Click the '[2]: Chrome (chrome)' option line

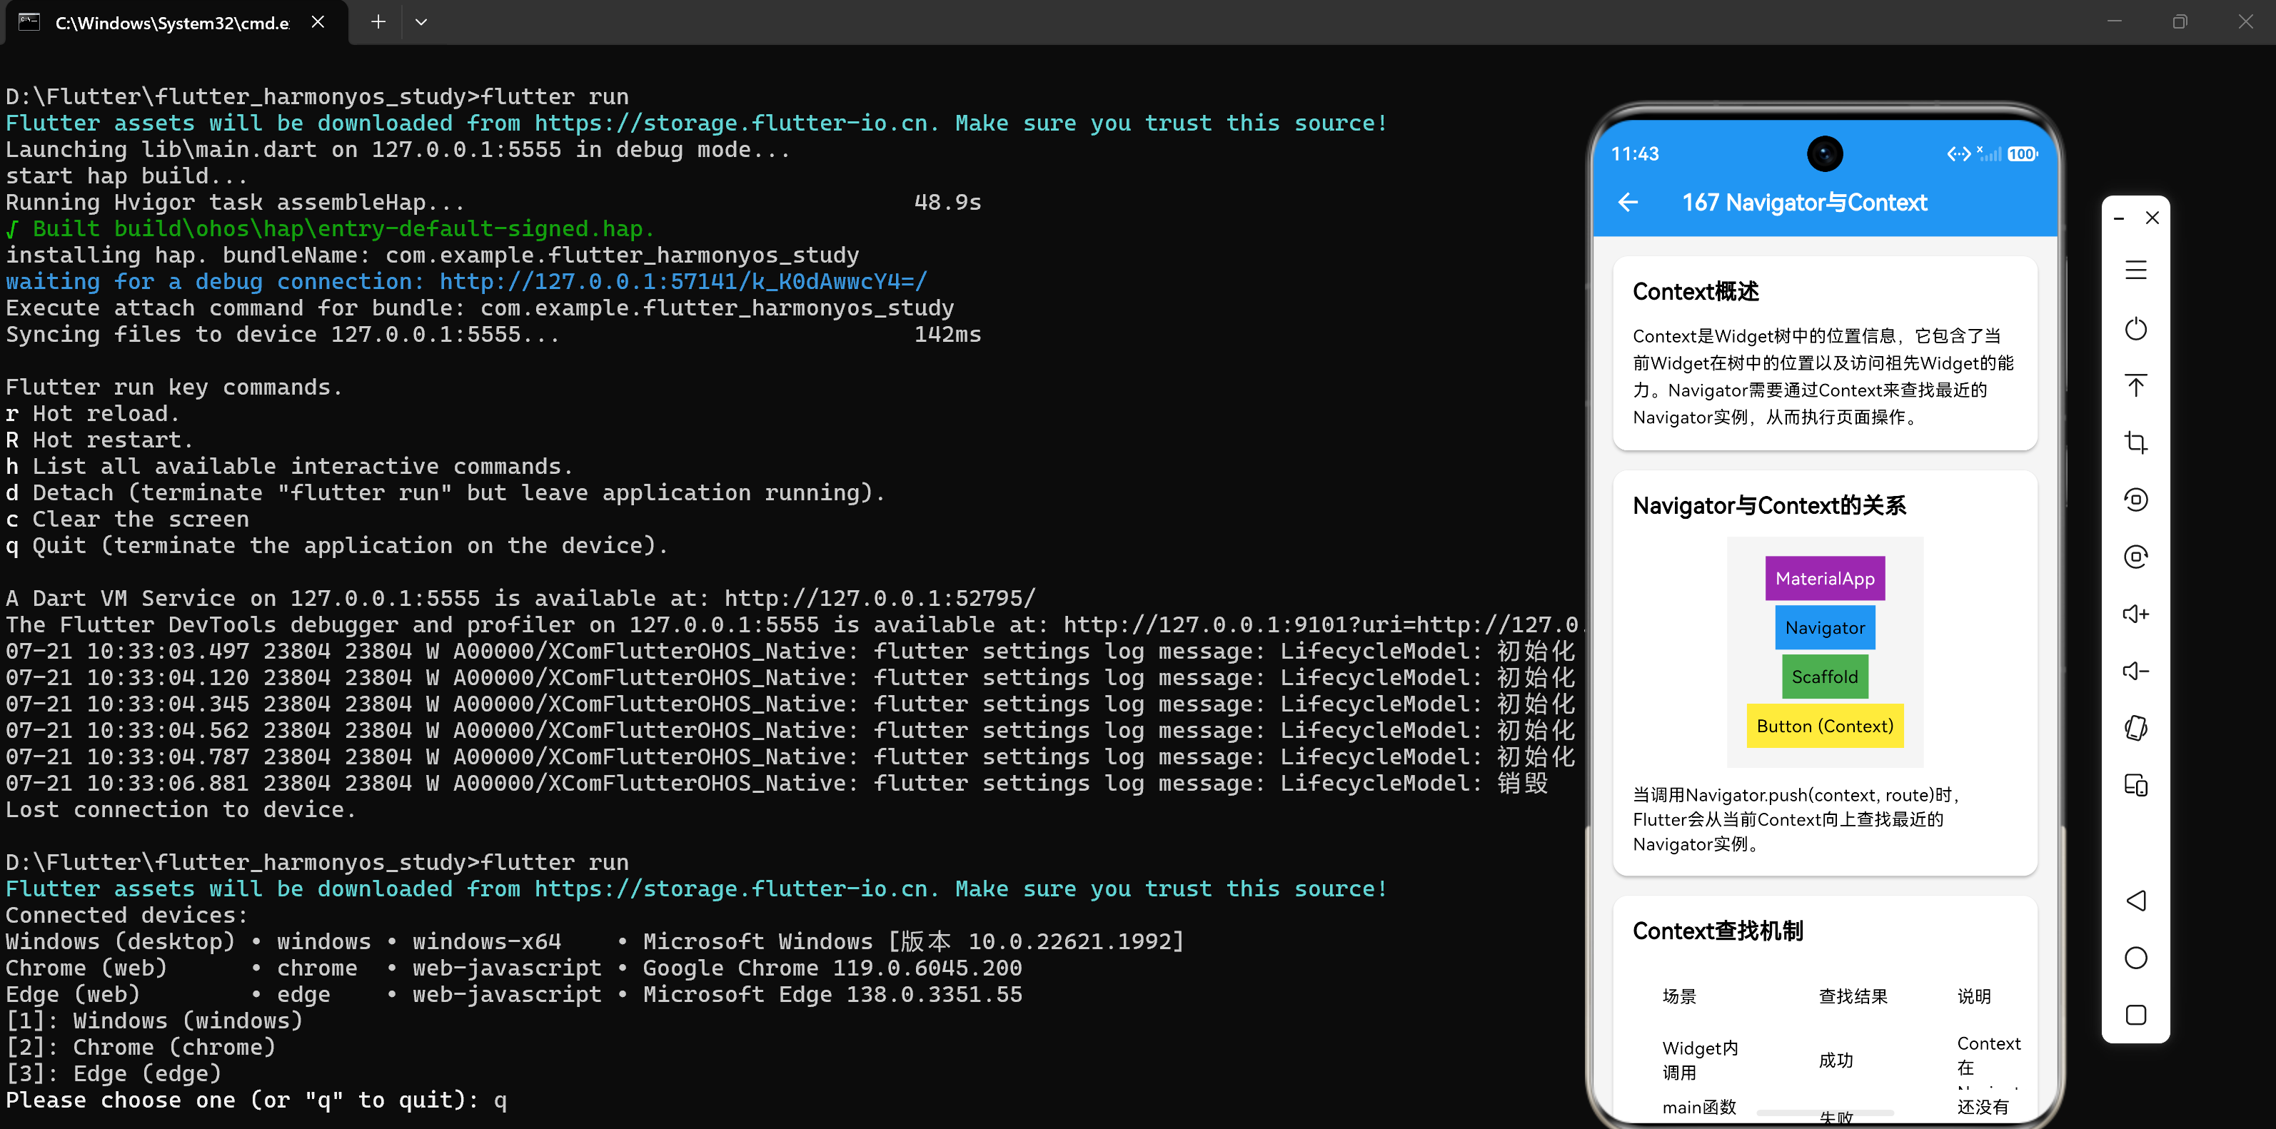point(141,1048)
